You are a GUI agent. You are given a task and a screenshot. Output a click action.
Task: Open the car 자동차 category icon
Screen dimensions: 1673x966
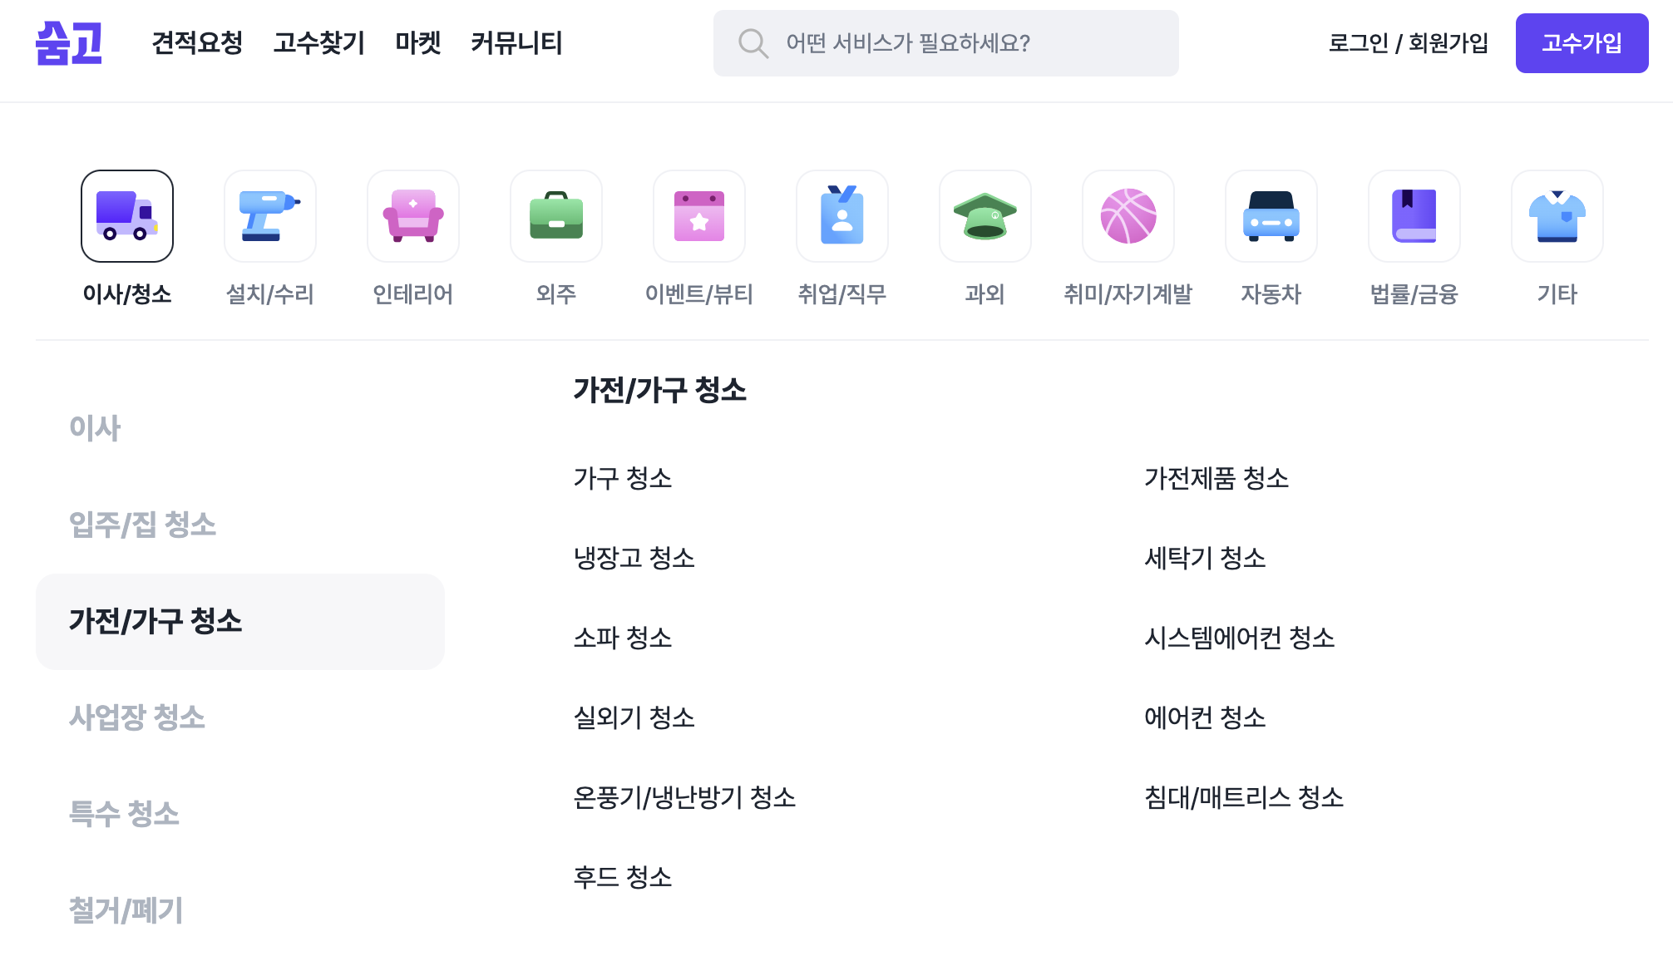point(1271,216)
